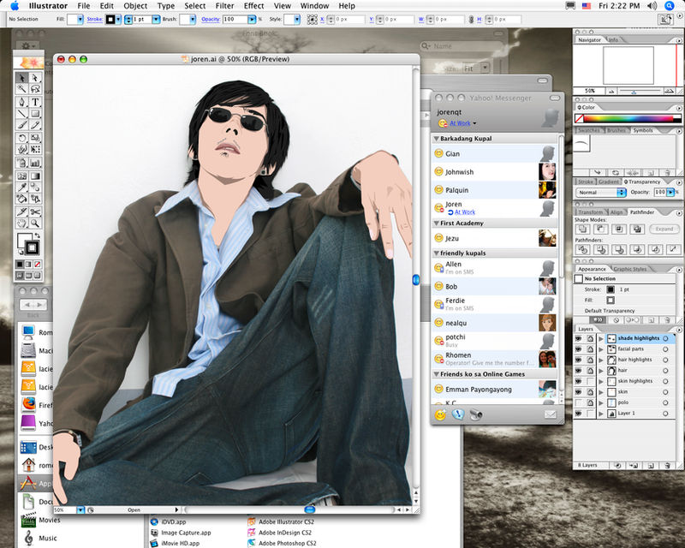Click the Expand button in Pathfinder
The height and width of the screenshot is (548, 685).
coord(664,229)
